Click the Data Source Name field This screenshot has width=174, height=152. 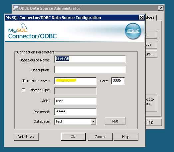[x=90, y=59]
